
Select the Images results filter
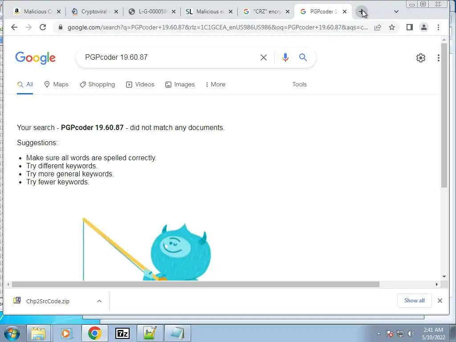[180, 84]
